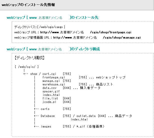Click the Database folder node
The height and width of the screenshot is (138, 154).
click(x=48, y=116)
